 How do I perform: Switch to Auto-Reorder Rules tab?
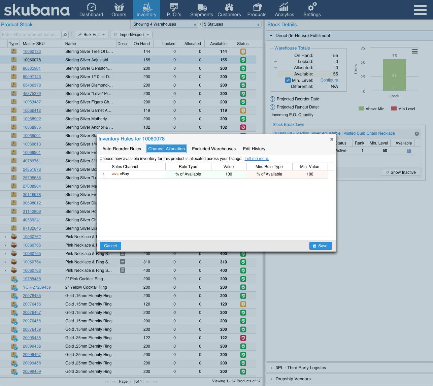point(122,149)
